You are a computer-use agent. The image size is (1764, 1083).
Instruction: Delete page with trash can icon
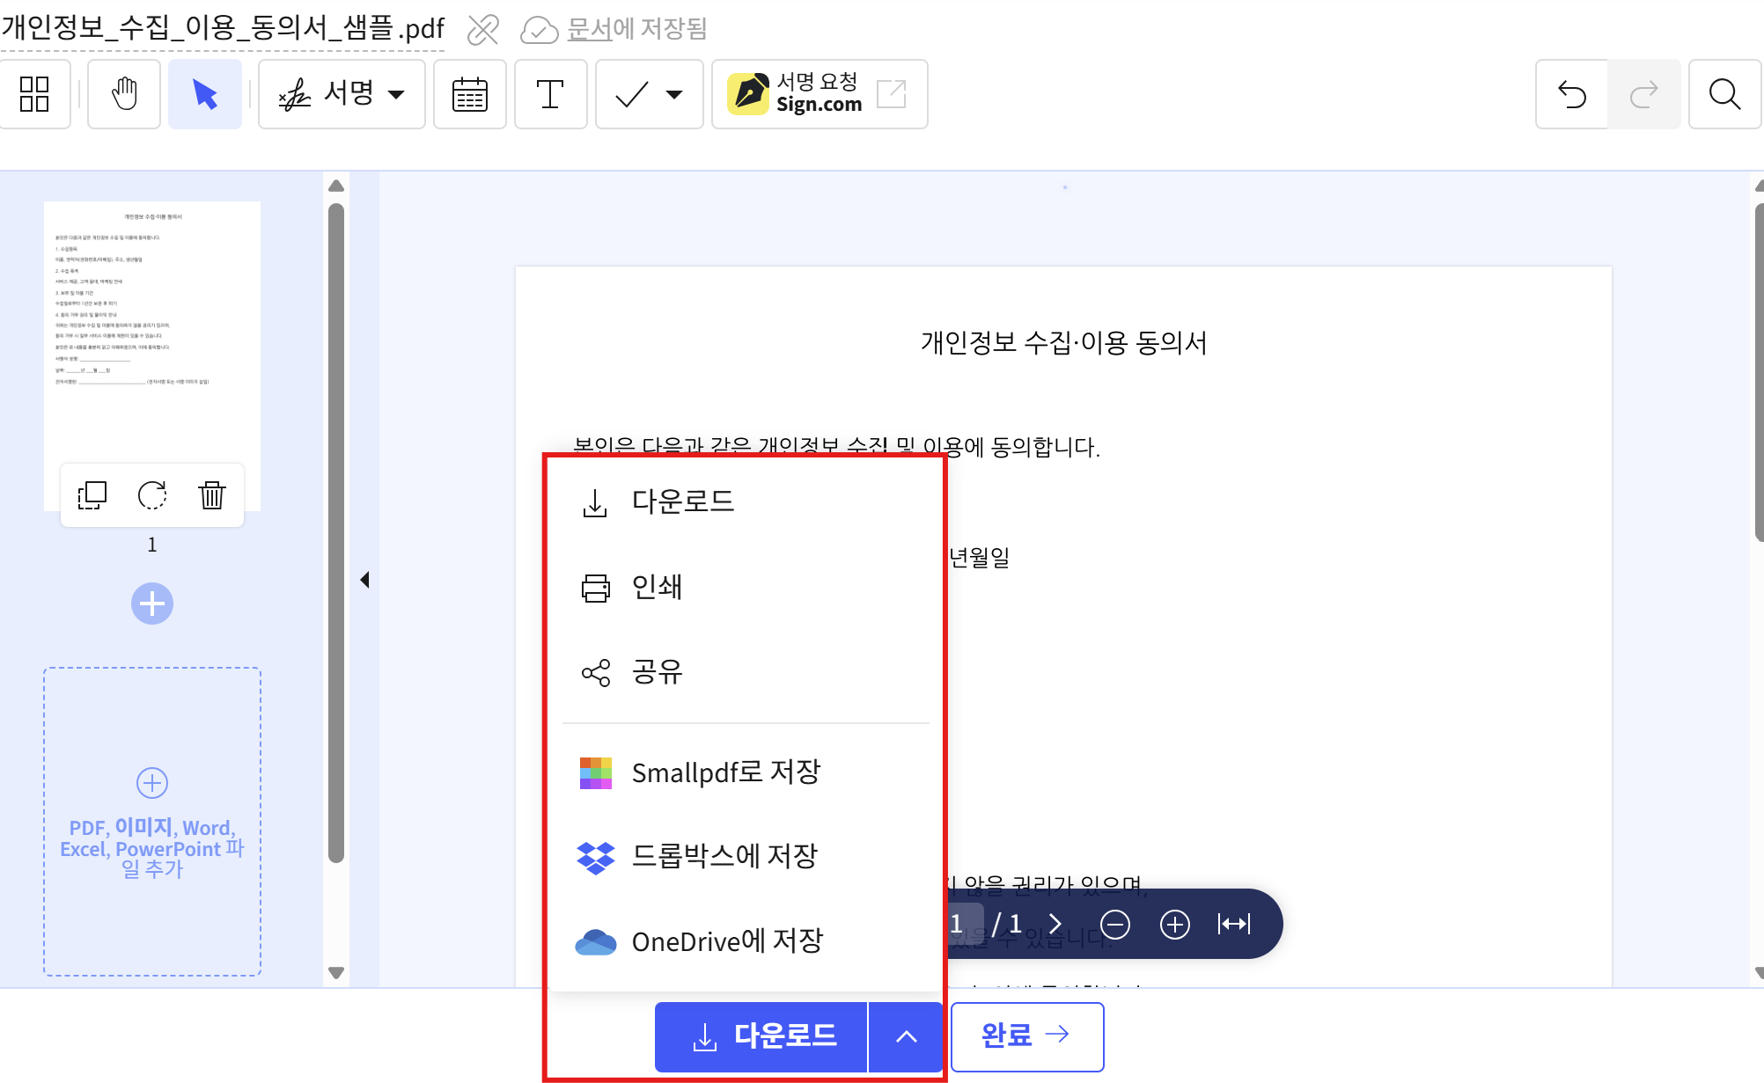point(212,495)
